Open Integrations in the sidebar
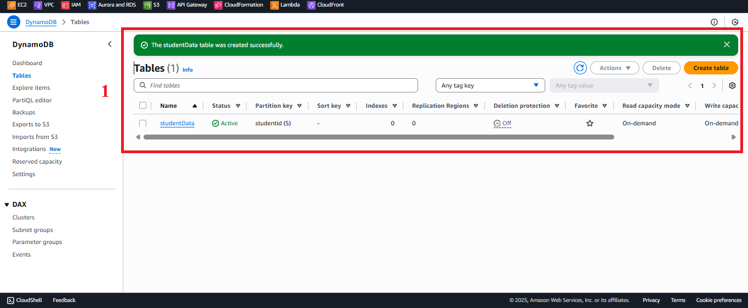 coord(29,149)
